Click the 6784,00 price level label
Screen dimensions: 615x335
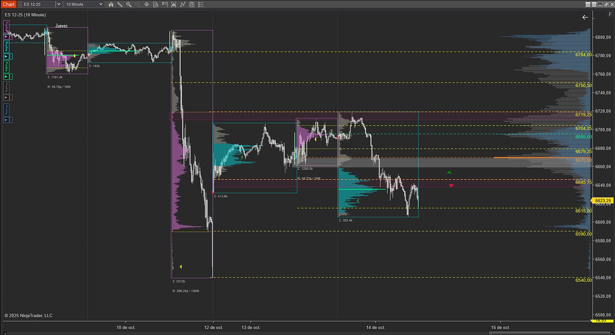click(x=583, y=54)
